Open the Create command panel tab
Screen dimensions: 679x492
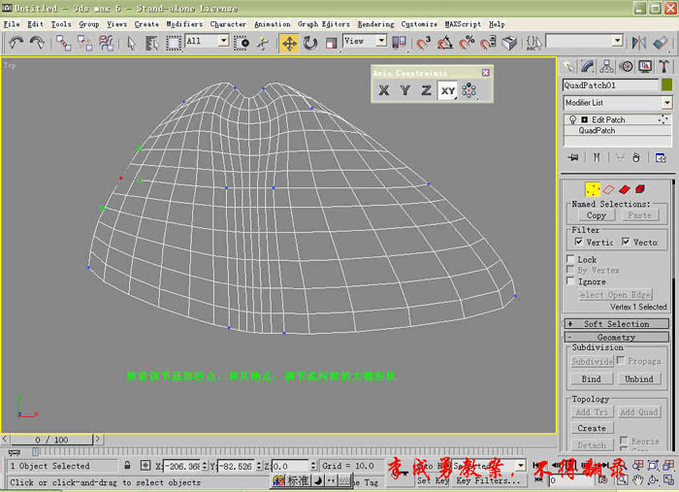(x=568, y=66)
